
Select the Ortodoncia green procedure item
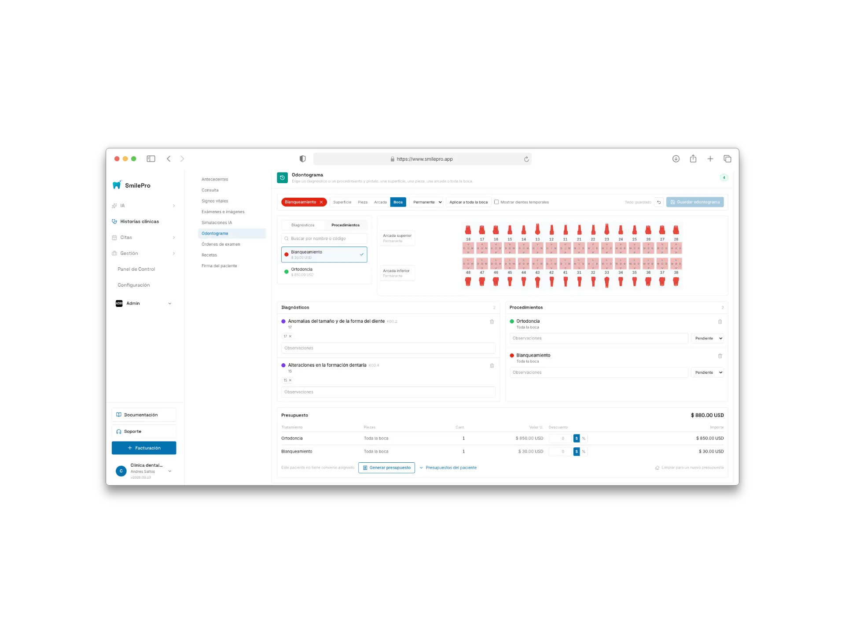pos(324,272)
